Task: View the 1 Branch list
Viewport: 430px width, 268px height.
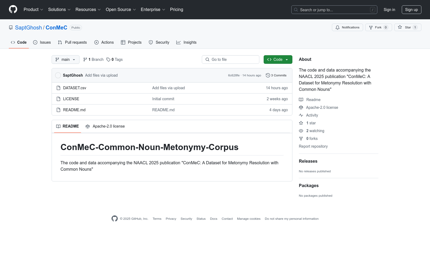Action: click(93, 59)
